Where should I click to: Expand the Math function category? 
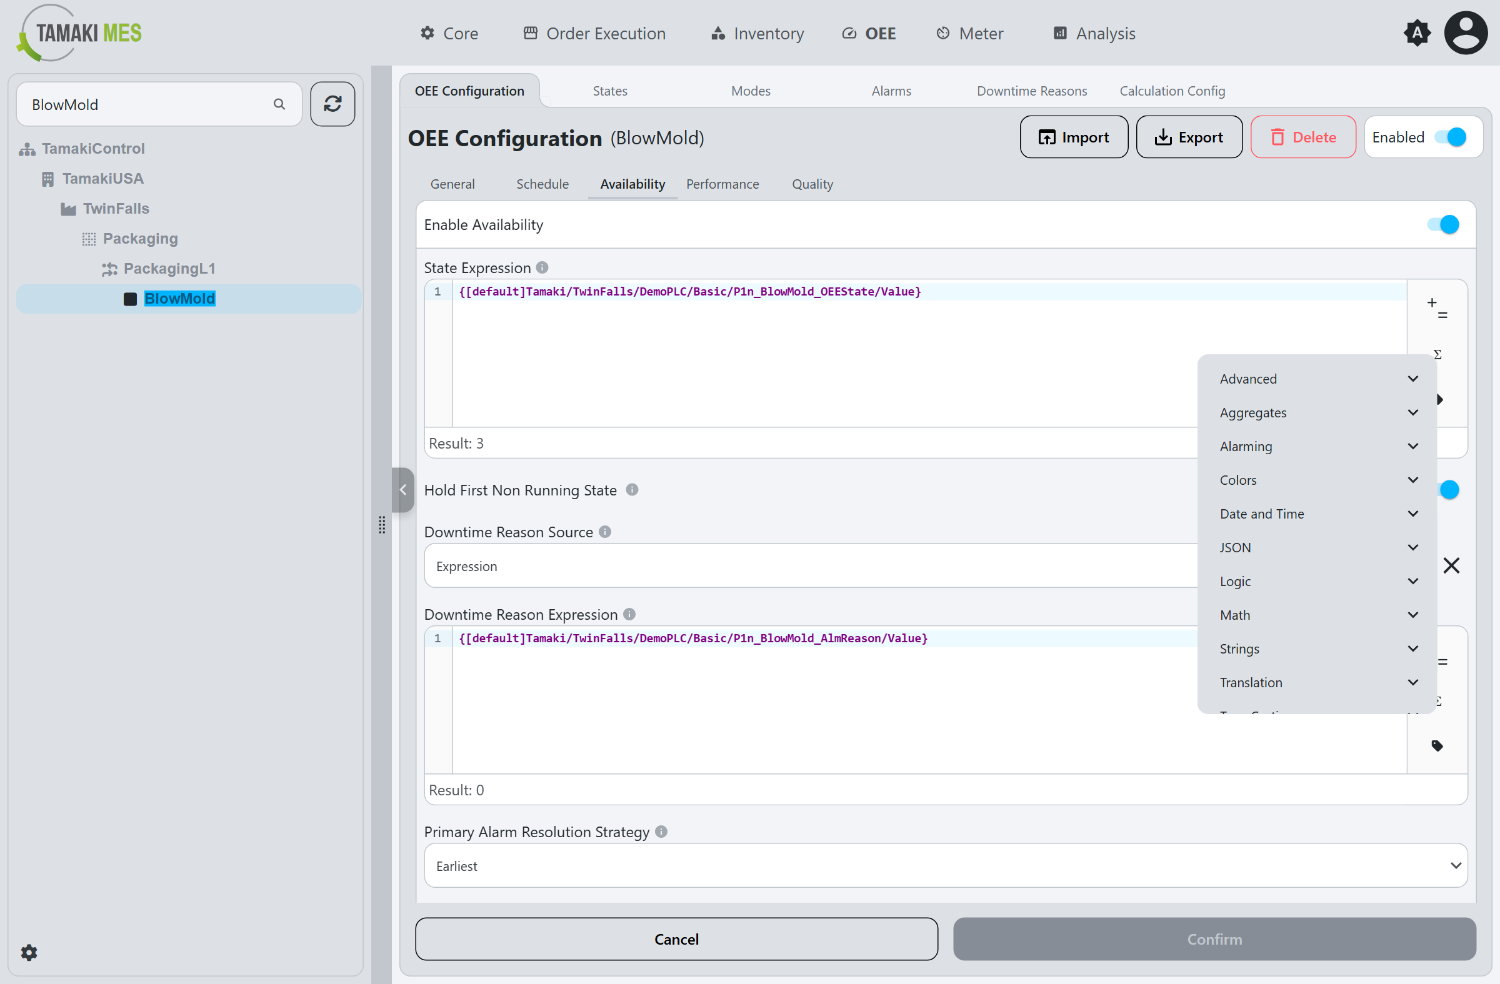pos(1318,615)
